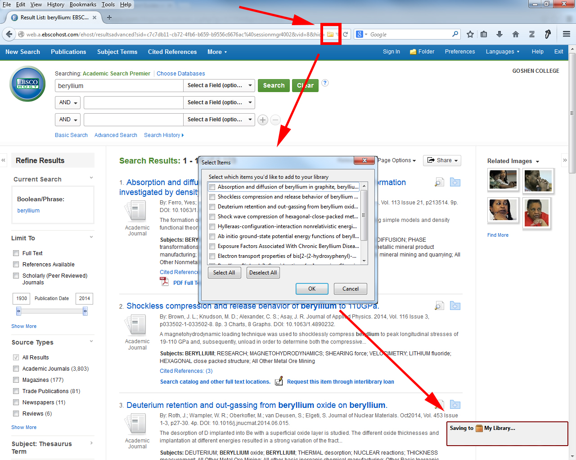The height and width of the screenshot is (460, 576).
Task: Expand Subject: Thesaurus Term section
Action: [x=92, y=443]
